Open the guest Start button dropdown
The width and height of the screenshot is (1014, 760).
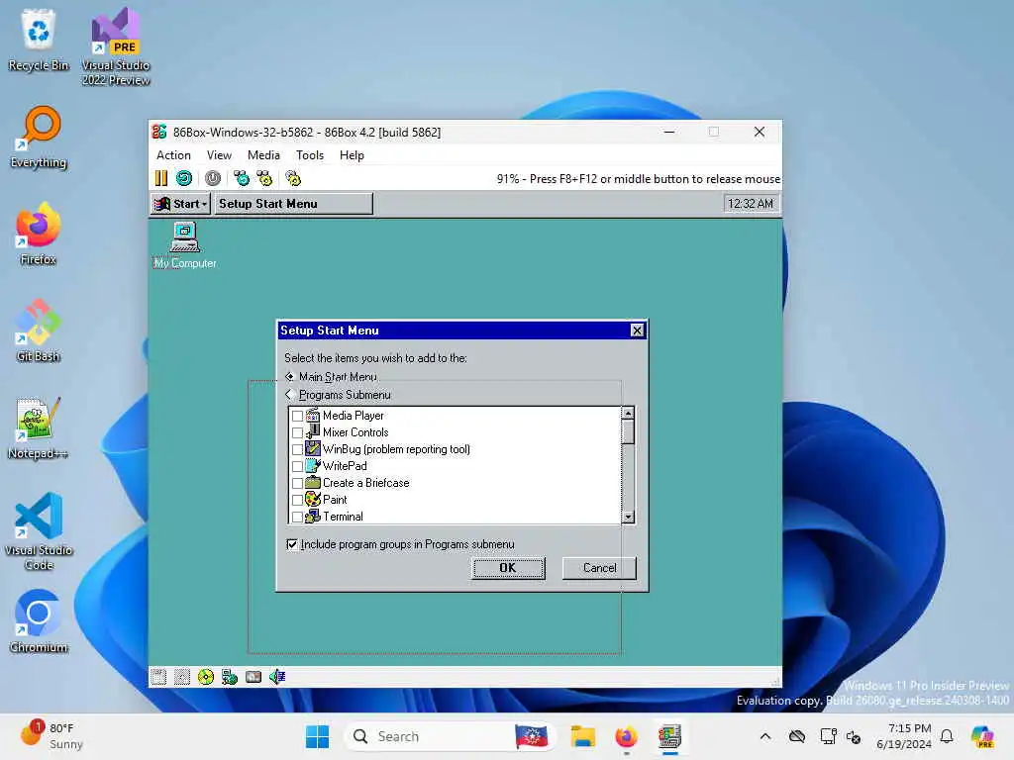(x=180, y=204)
